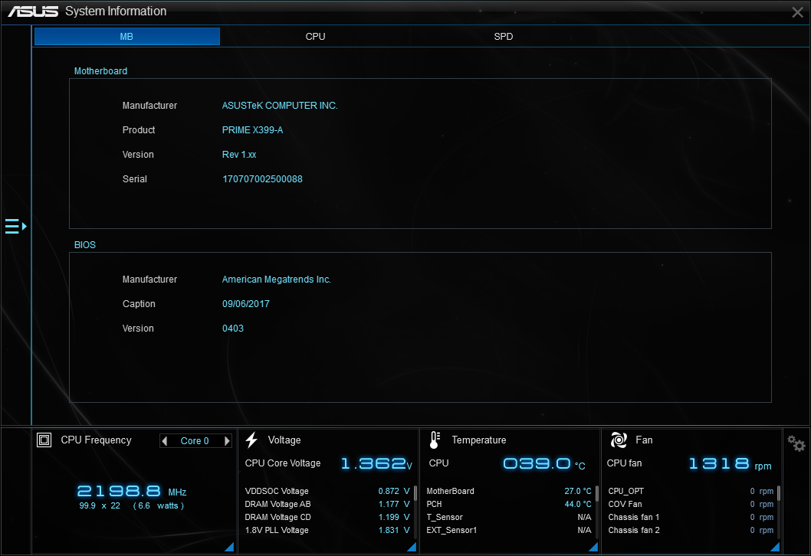Expand the Voltage panel corner triangle

(412, 547)
